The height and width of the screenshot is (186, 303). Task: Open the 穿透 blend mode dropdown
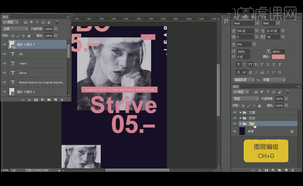tap(246, 99)
